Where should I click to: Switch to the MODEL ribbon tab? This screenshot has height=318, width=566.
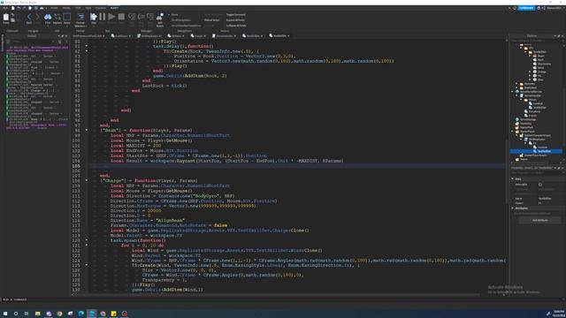(66, 8)
